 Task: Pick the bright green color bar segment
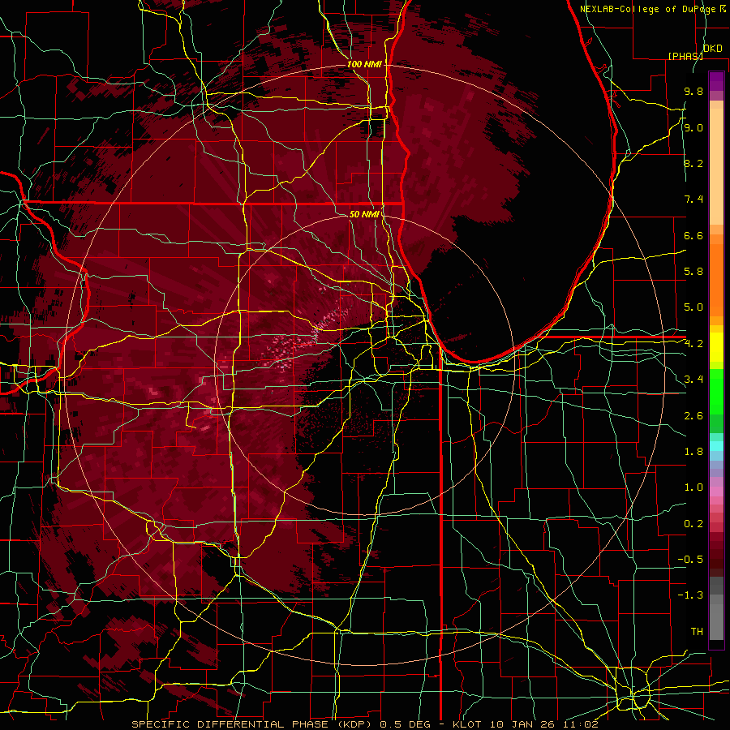[716, 392]
